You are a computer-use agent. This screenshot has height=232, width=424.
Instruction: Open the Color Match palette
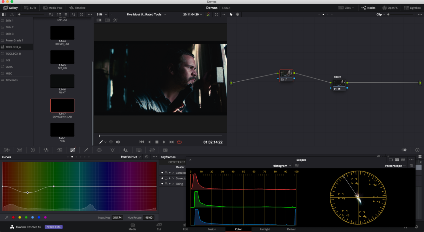(x=20, y=150)
